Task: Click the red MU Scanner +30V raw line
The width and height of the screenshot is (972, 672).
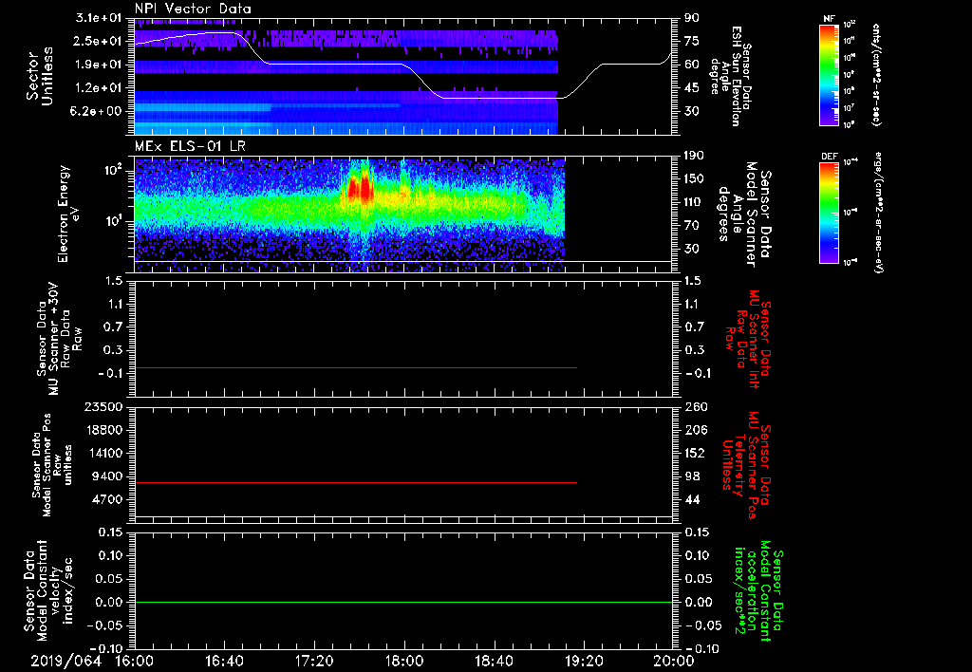Action: [356, 367]
